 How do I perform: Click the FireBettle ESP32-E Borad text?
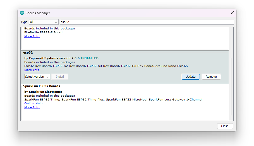click(44, 32)
